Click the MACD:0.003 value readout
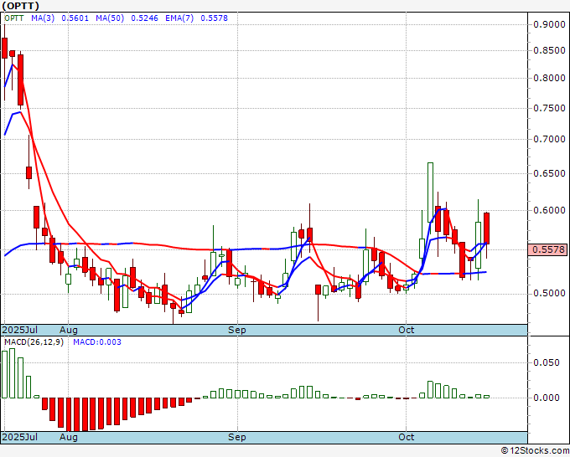 click(x=97, y=342)
